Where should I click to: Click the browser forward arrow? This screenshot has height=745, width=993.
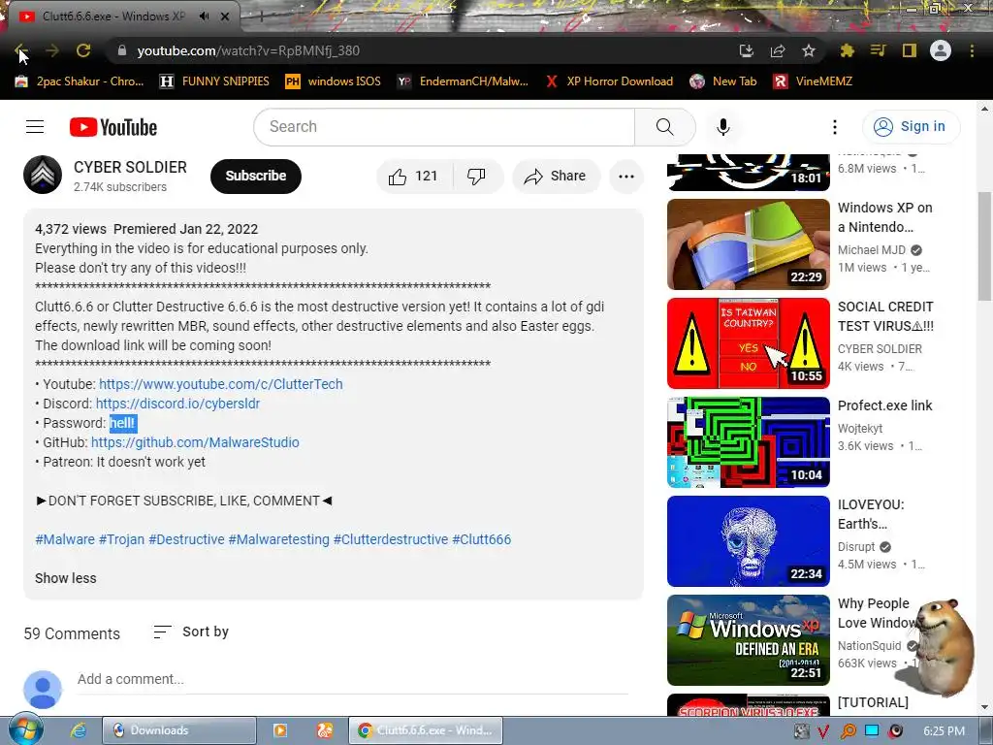pyautogui.click(x=52, y=50)
